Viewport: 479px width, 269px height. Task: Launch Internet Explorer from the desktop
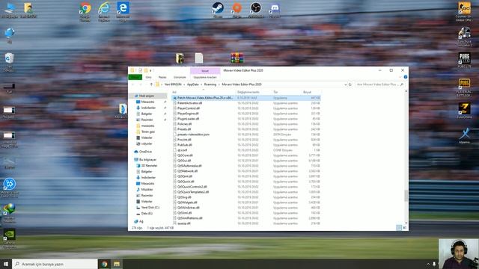pos(104,11)
